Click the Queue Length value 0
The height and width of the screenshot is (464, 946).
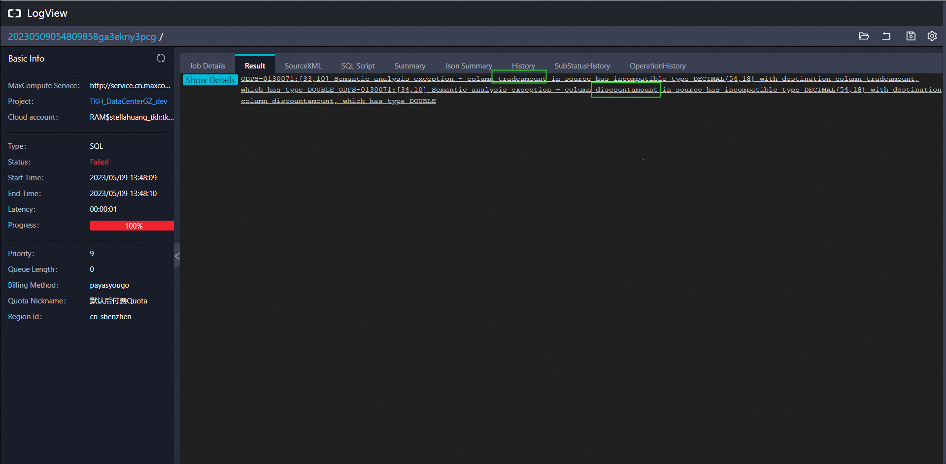point(92,269)
